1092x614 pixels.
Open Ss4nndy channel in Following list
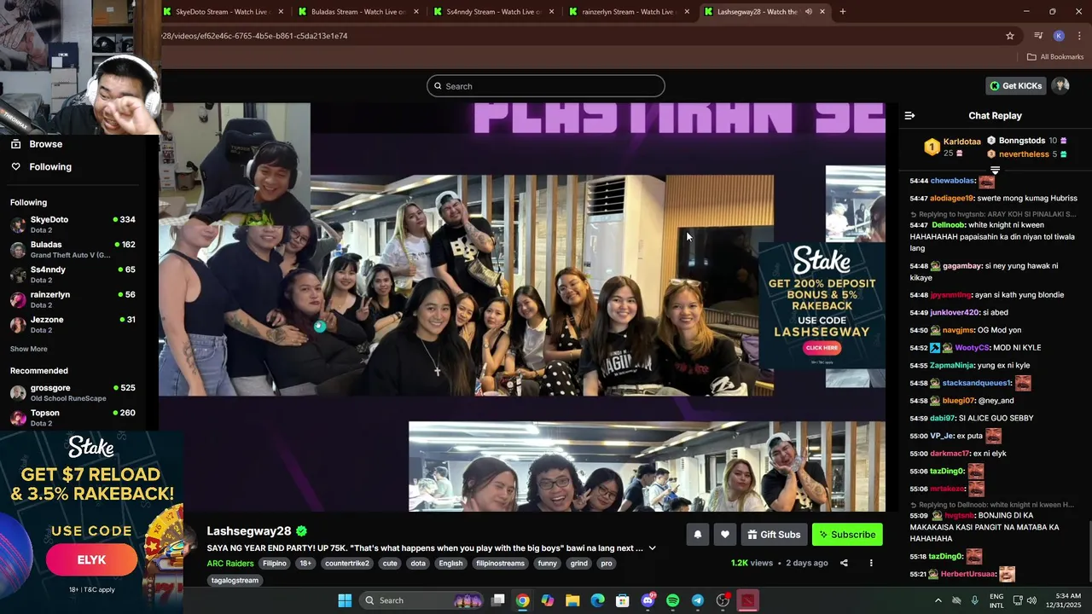click(x=73, y=275)
